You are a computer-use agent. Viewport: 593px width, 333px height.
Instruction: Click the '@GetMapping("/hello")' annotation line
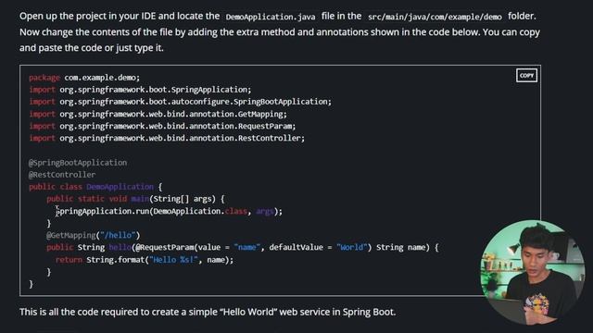(x=93, y=235)
